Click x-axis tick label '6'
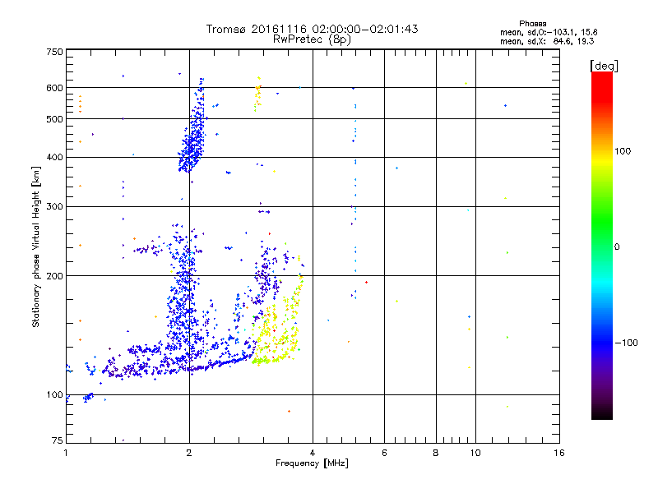 [x=384, y=453]
